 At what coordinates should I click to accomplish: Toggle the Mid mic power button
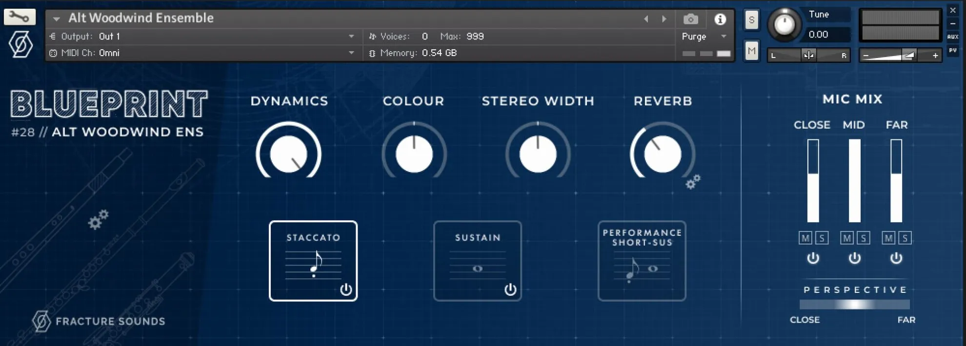tap(854, 258)
